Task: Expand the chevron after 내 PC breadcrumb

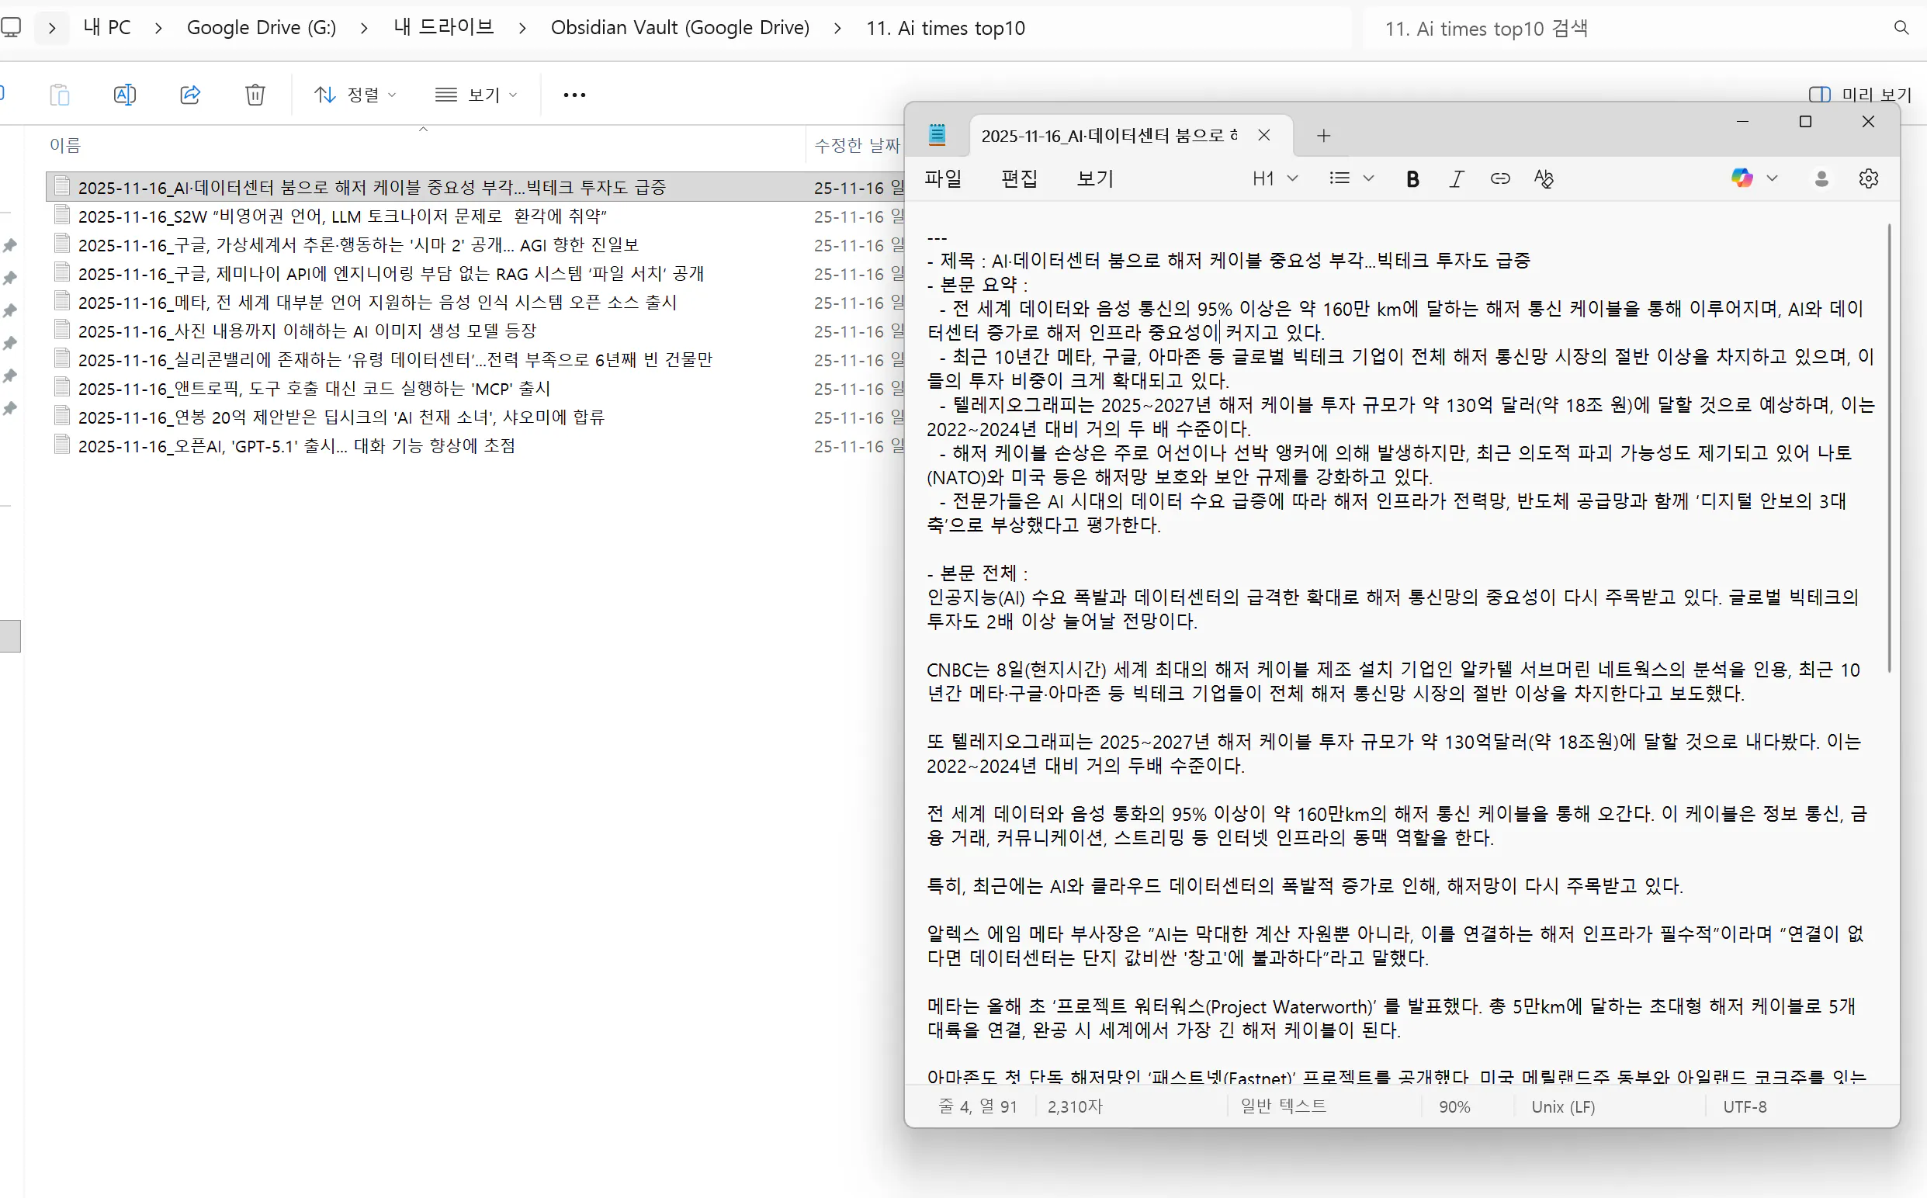Action: [158, 29]
